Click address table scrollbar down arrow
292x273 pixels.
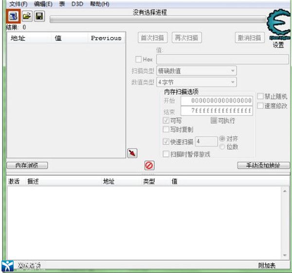tap(285, 255)
